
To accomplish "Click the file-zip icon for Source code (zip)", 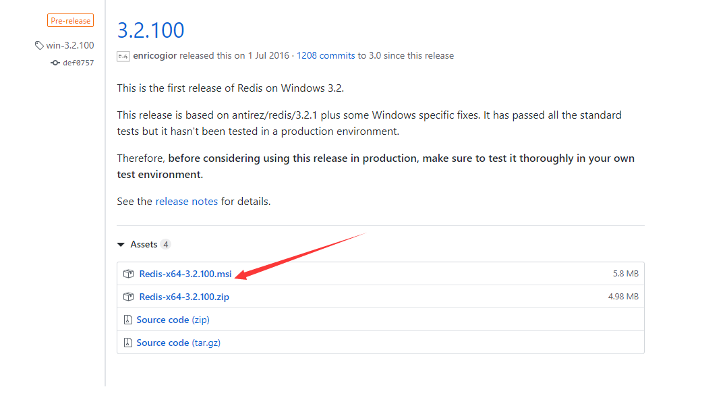I will pyautogui.click(x=128, y=320).
